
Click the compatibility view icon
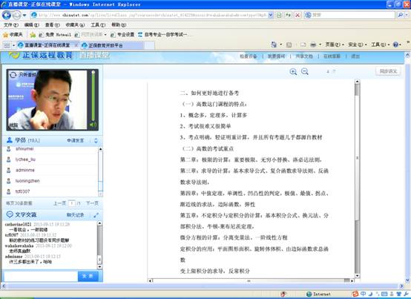pyautogui.click(x=279, y=15)
